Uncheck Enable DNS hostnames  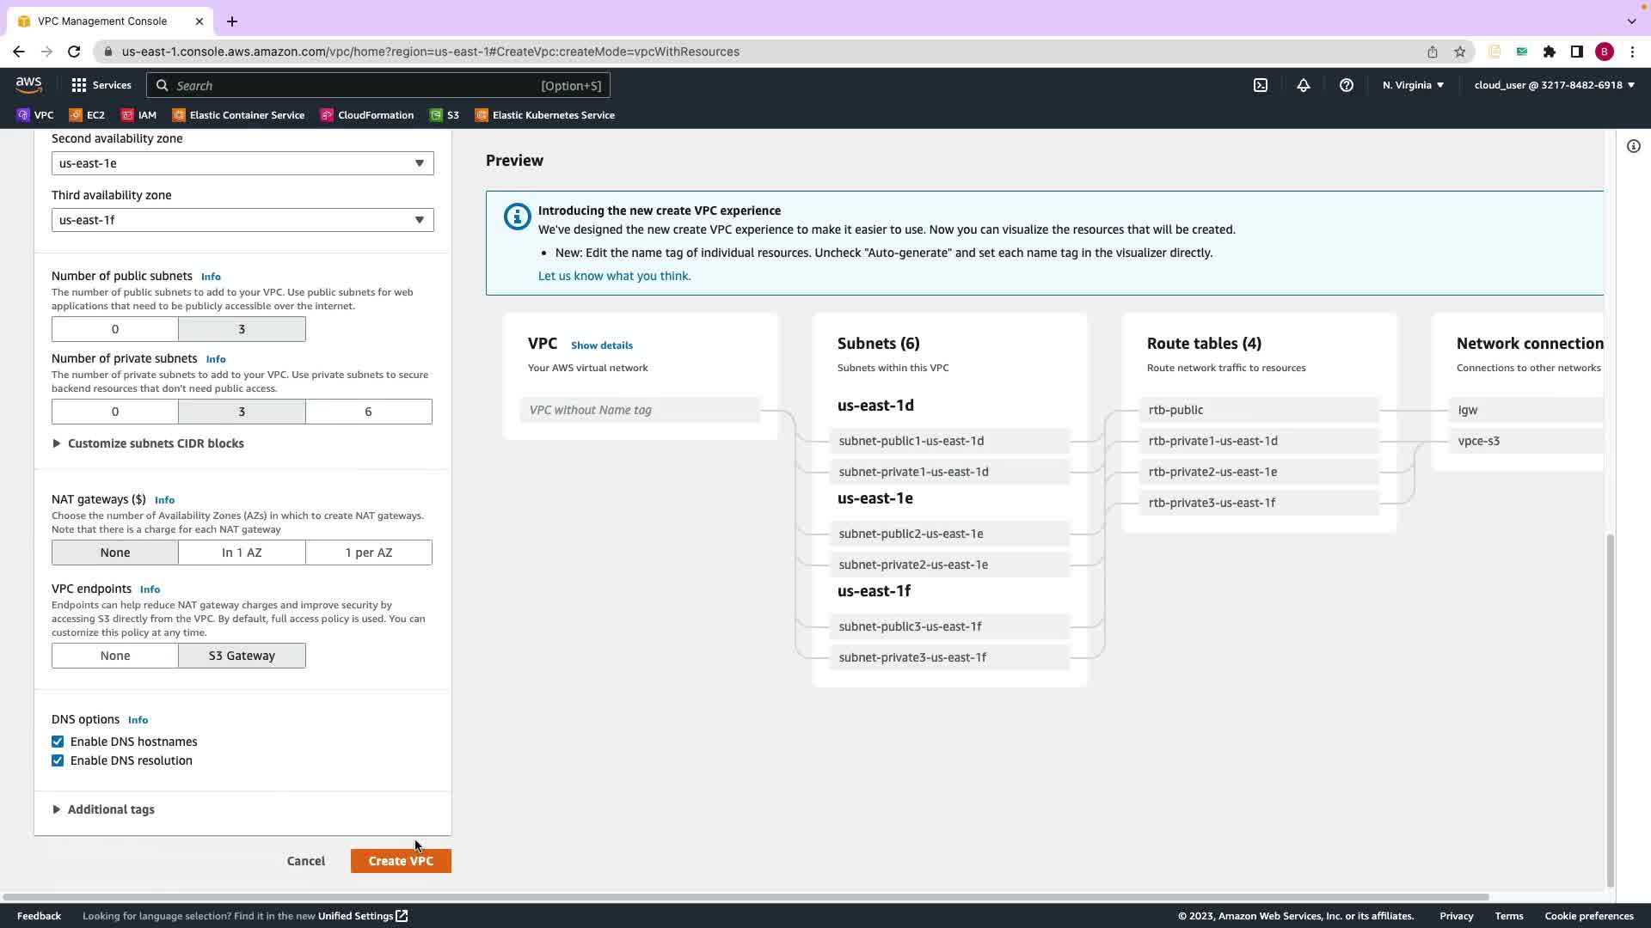[58, 742]
